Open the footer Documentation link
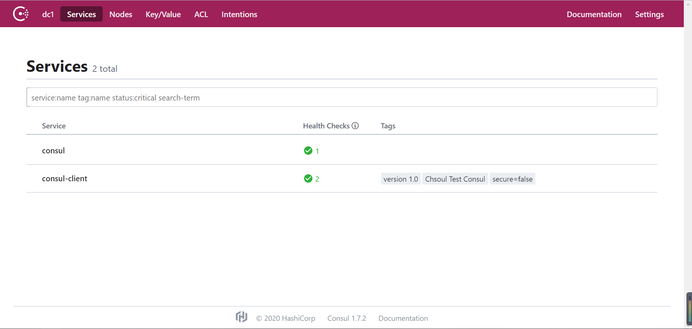The width and height of the screenshot is (692, 329). point(403,318)
